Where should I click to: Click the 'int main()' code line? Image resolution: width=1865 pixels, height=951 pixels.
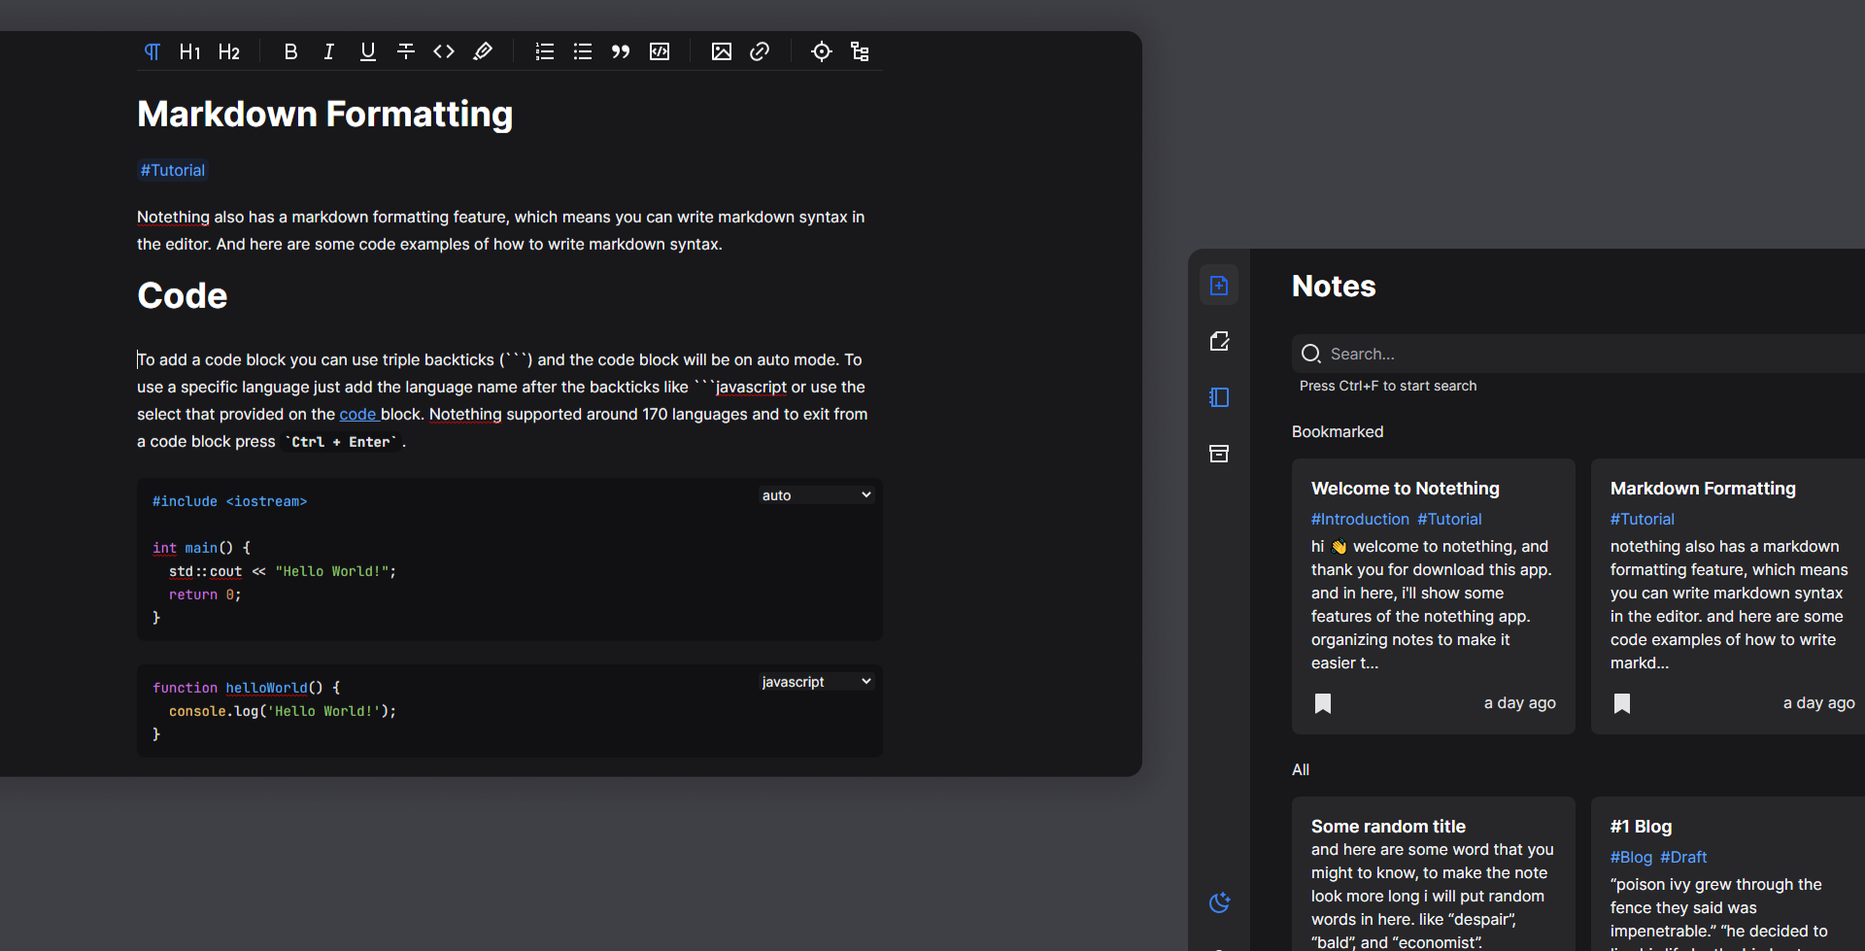point(201,548)
